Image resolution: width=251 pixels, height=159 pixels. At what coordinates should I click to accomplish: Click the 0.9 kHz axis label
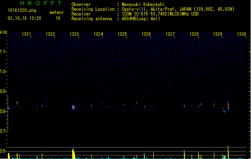pyautogui.click(x=3, y=91)
